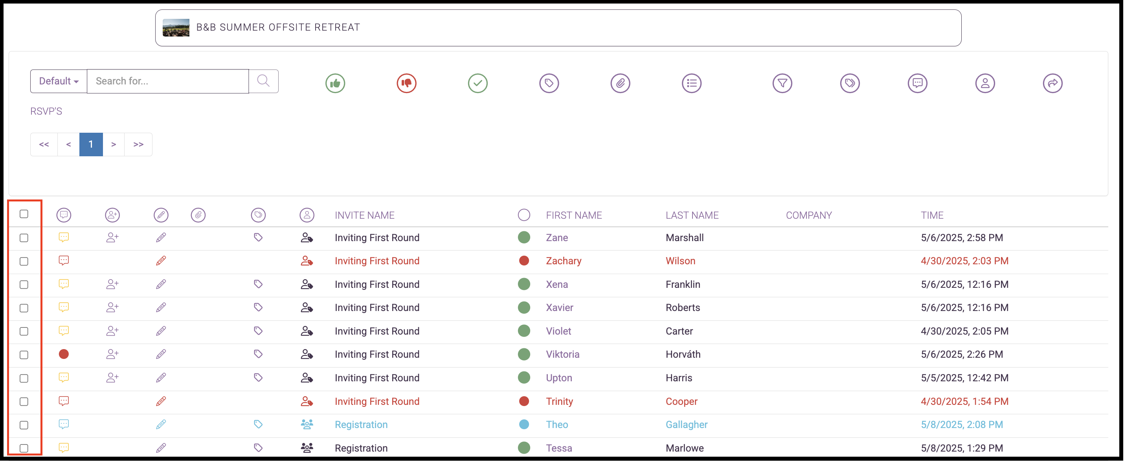Check the box for Zachary Wilson row

24,261
